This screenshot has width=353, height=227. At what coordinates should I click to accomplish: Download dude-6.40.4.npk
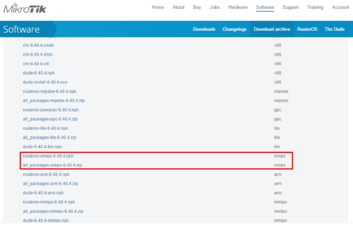(39, 73)
